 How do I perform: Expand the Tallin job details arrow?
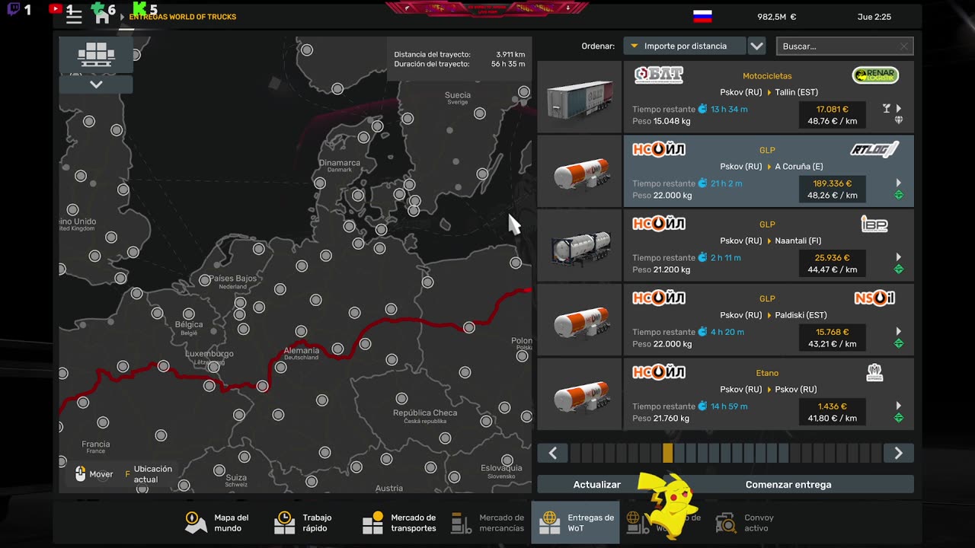point(899,109)
